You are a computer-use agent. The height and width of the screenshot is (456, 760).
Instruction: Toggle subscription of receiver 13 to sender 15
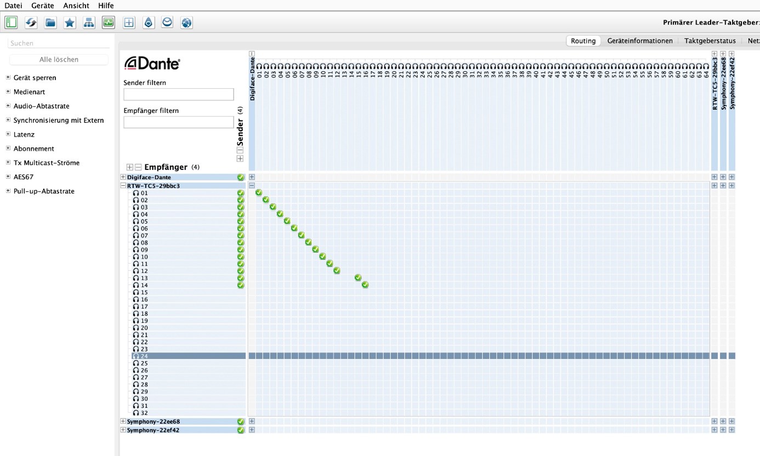pos(358,278)
